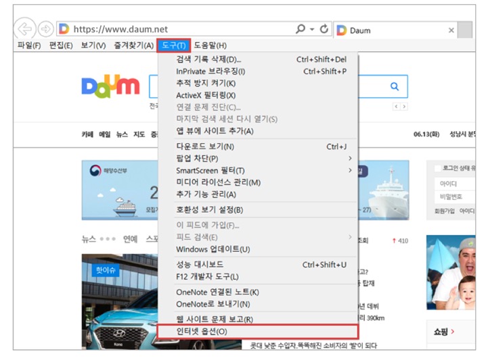Open the 쇼핑 section link
Screen dimensions: 488x360
(444, 332)
